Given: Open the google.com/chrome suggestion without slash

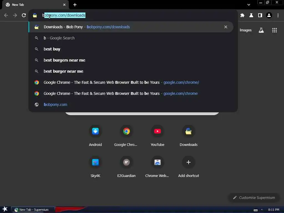Looking at the screenshot, I should click(x=131, y=93).
